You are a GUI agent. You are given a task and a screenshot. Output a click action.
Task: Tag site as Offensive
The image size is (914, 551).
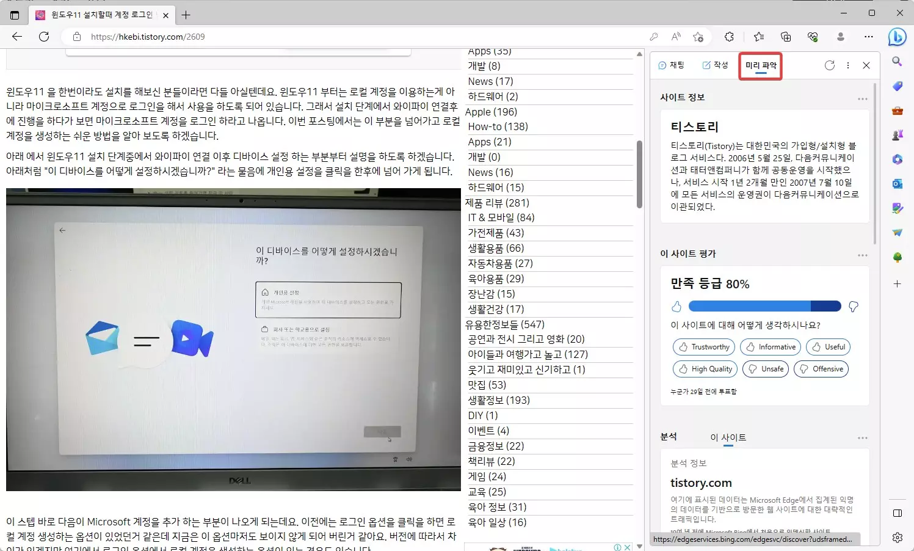point(821,369)
